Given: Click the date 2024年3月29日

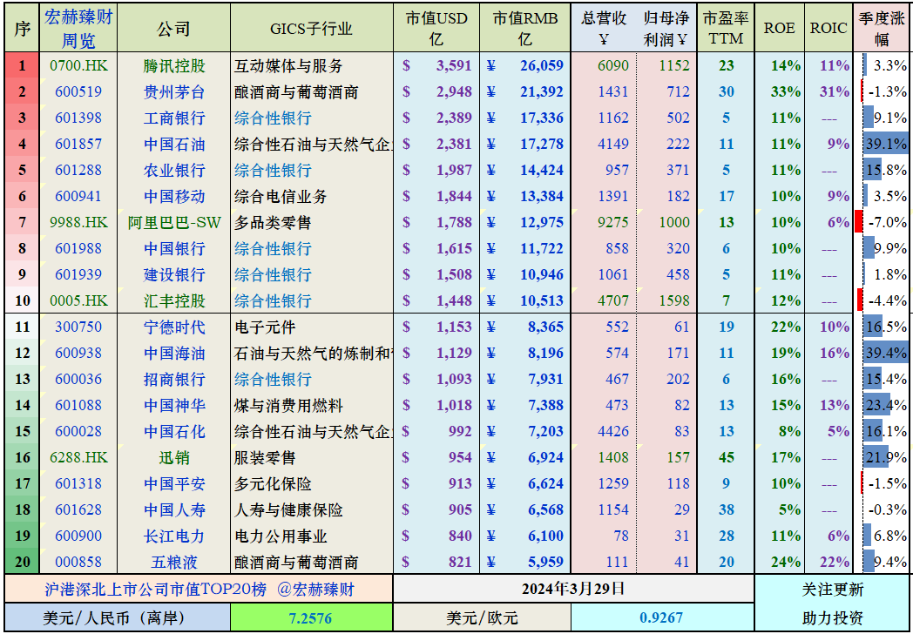Looking at the screenshot, I should click(x=573, y=589).
